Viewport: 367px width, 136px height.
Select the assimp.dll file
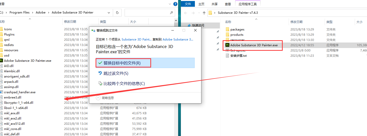11,87
